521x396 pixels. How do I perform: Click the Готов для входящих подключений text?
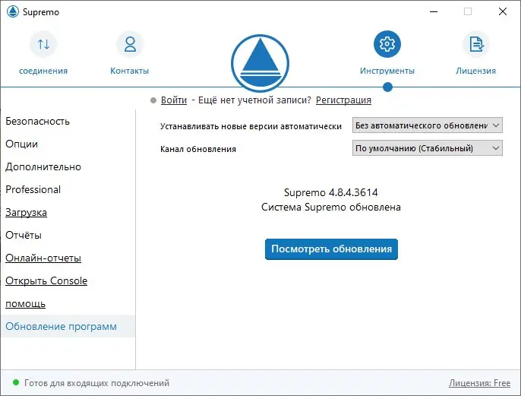[96, 383]
